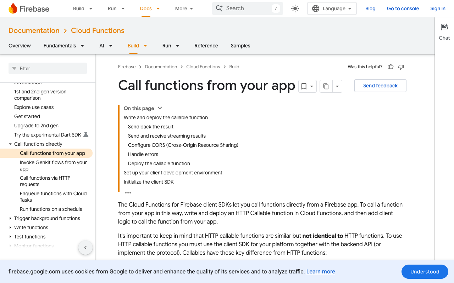Focus the search input field
454x283 pixels.
[248, 8]
